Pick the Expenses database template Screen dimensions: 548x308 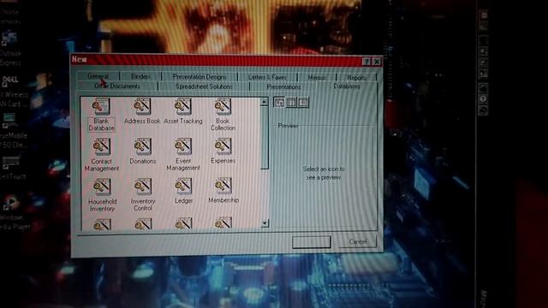point(223,151)
